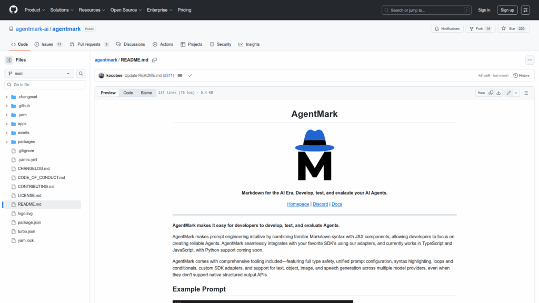View the commit status checkmark
539x303 pixels.
pos(189,76)
